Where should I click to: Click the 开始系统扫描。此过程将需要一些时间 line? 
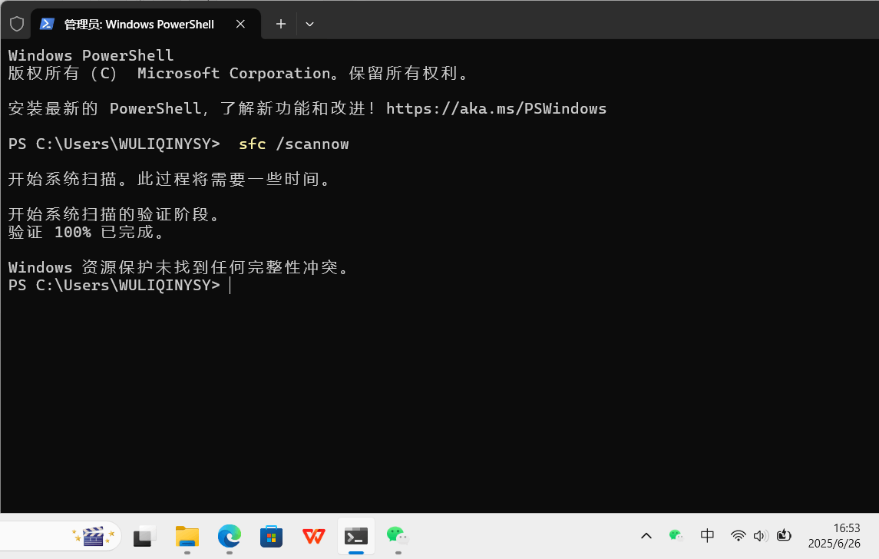170,180
